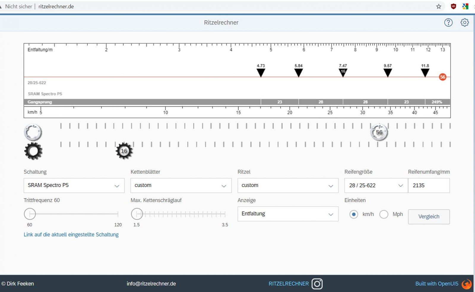475x292 pixels.
Task: Click the empty chainring icon at left
Action: pos(33,132)
